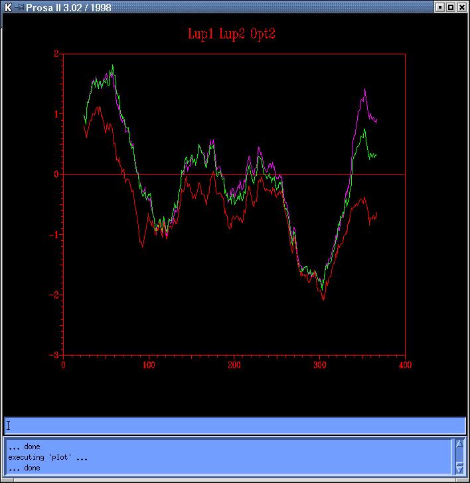This screenshot has height=483, width=470.
Task: Toggle the sticky pin icon in title bar
Action: [x=19, y=7]
